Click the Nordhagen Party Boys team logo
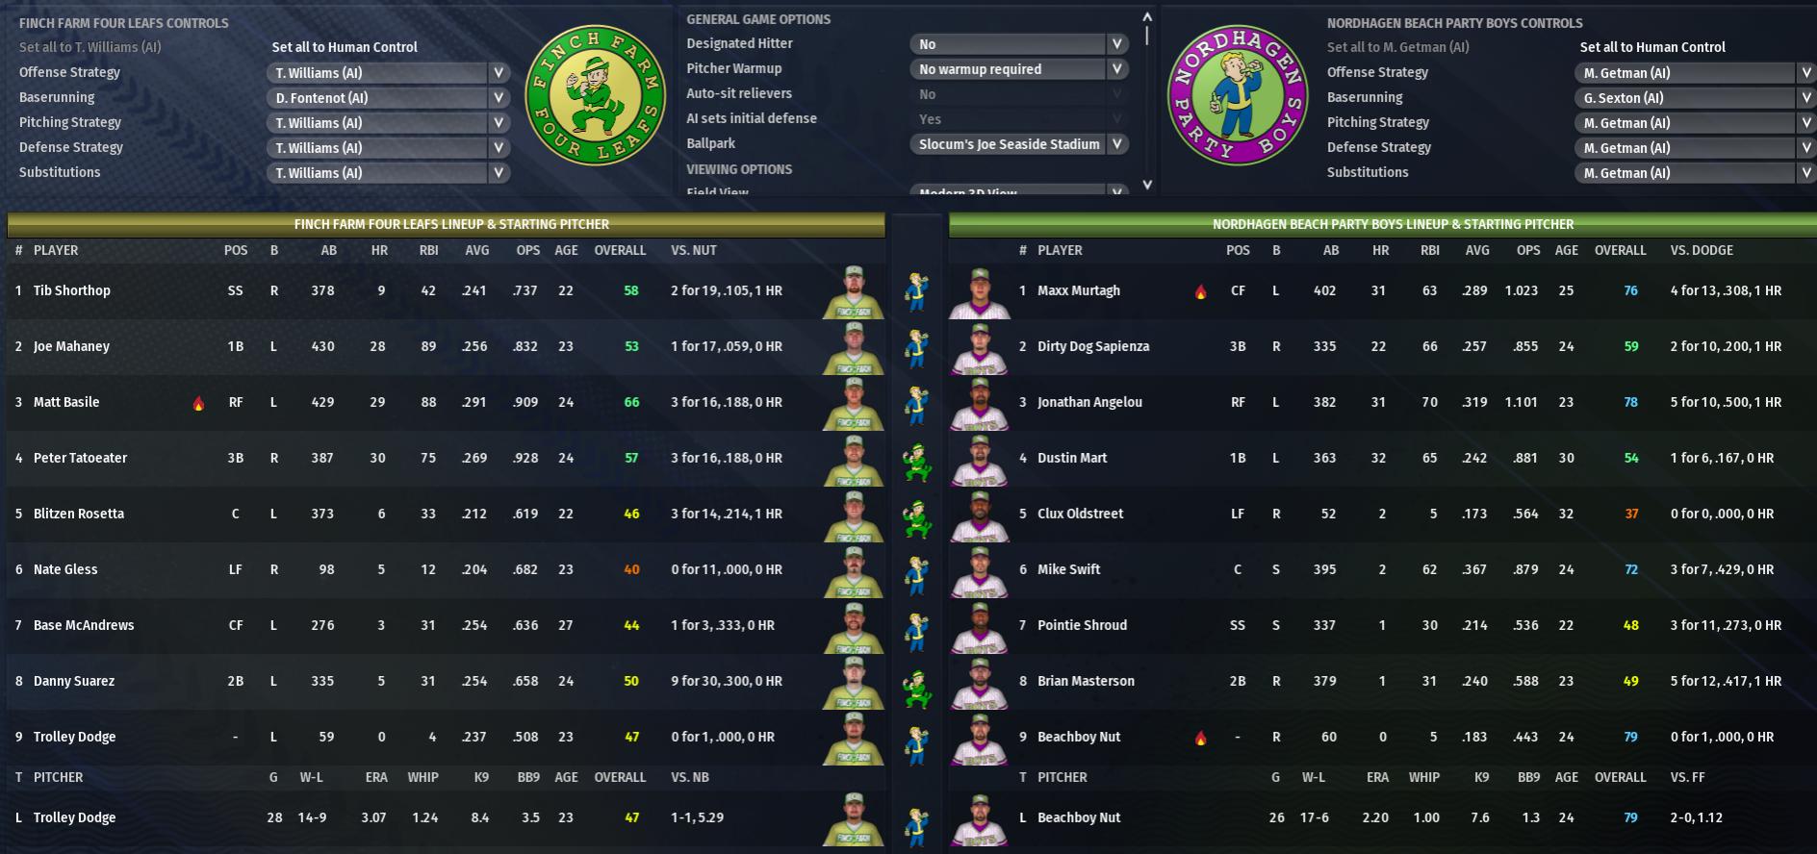Screen dimensions: 1817x854 (1238, 95)
